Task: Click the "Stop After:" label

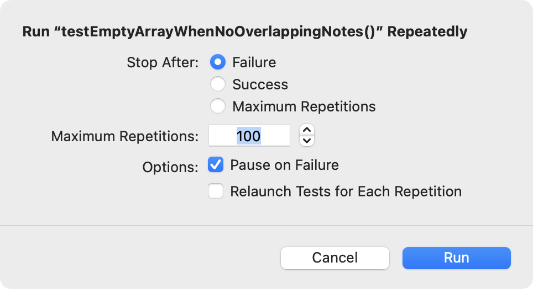Action: pyautogui.click(x=162, y=62)
